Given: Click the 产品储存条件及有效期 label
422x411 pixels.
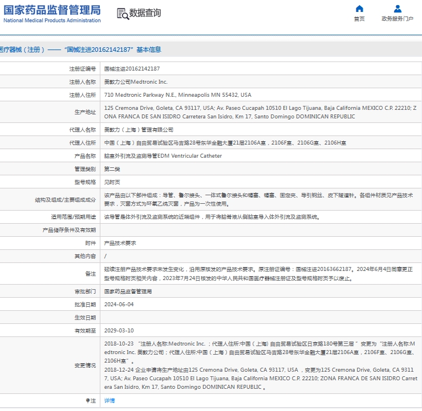Looking at the screenshot, I should point(69,230).
